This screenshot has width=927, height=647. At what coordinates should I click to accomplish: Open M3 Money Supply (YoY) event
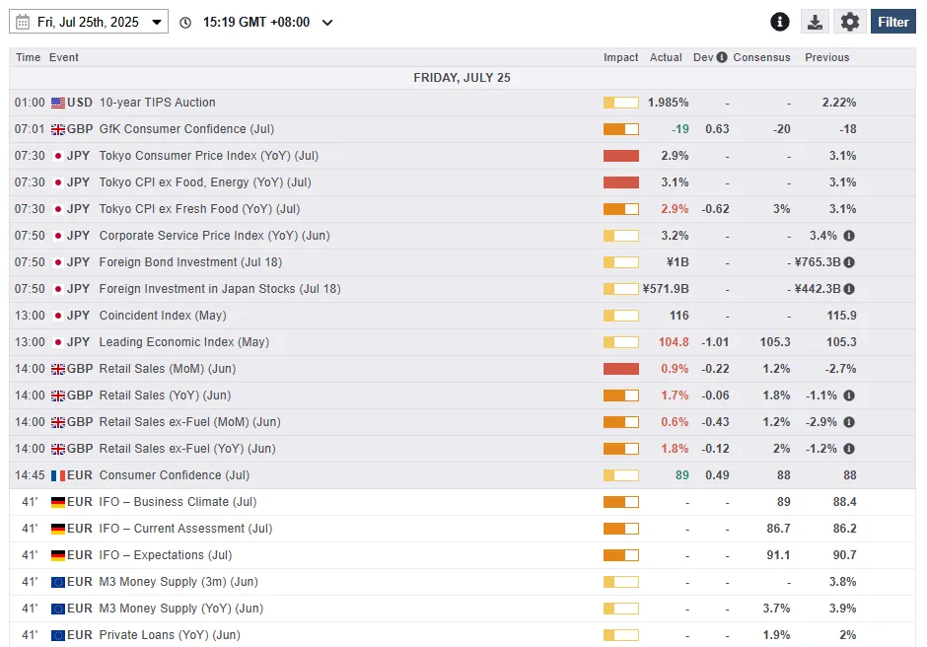tap(180, 609)
